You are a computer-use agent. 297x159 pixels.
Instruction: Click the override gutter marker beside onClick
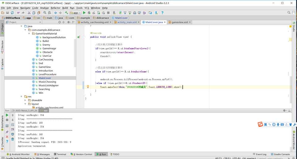79,37
